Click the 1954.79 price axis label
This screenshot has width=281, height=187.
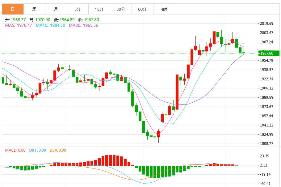(266, 60)
